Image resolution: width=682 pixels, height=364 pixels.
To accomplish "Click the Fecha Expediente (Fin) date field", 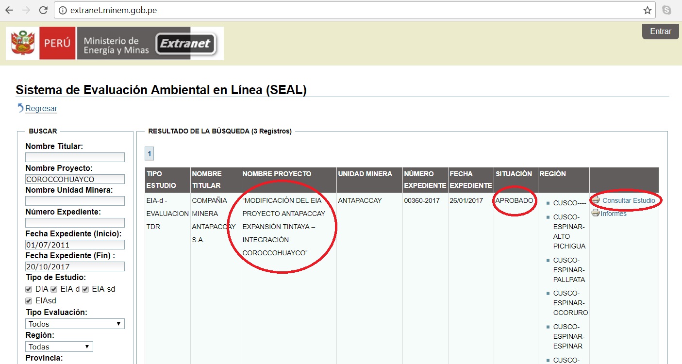I will 75,266.
